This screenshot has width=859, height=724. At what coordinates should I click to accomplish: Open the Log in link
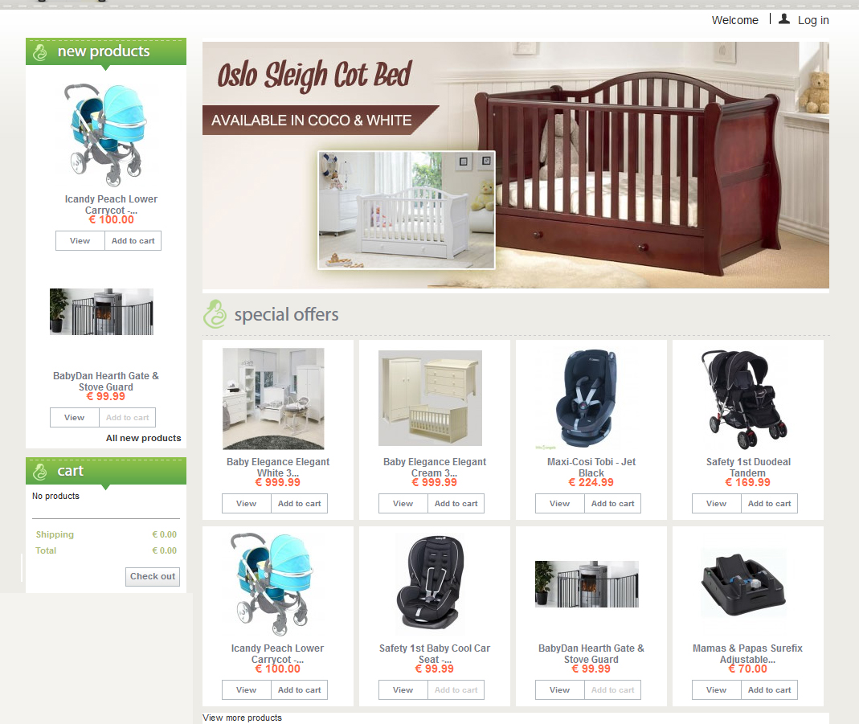pos(813,20)
